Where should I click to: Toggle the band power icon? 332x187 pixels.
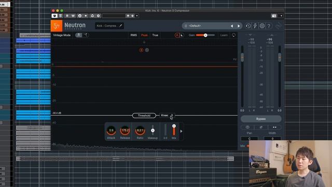pos(141,50)
